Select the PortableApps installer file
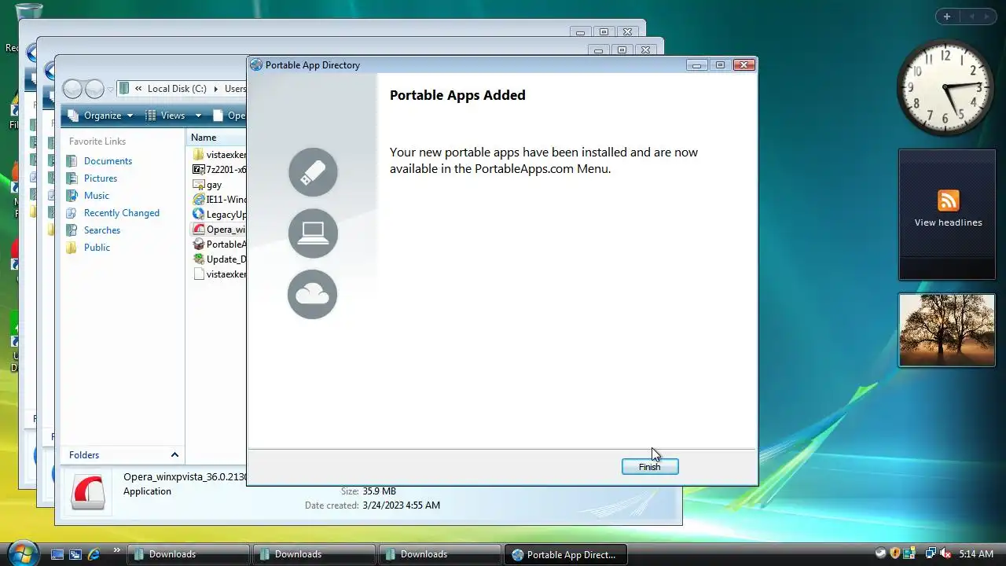1006x566 pixels. 219,244
